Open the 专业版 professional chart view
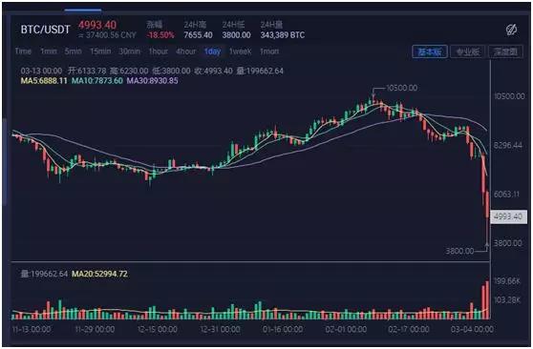Viewport: 533px width, 349px height. pos(468,51)
